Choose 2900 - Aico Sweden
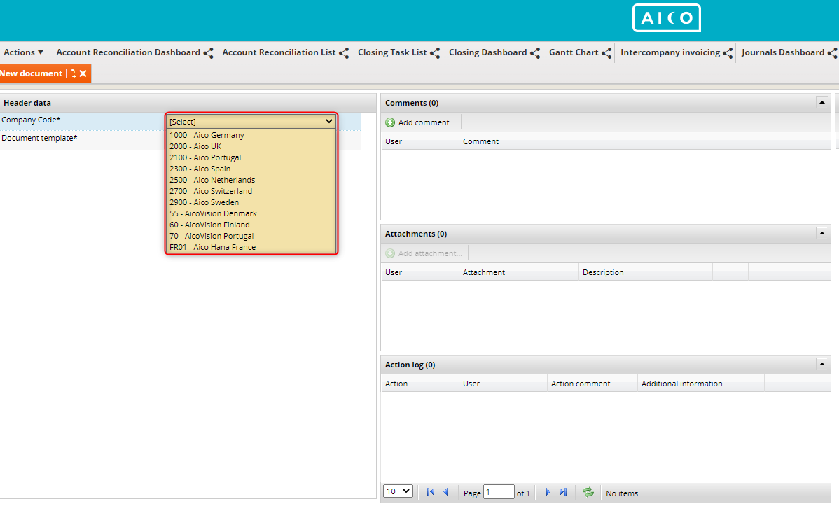Screen dimensions: 839x513 point(251,203)
